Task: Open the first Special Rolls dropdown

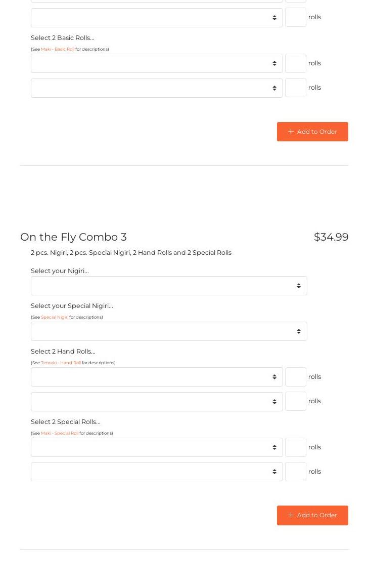Action: tap(157, 447)
